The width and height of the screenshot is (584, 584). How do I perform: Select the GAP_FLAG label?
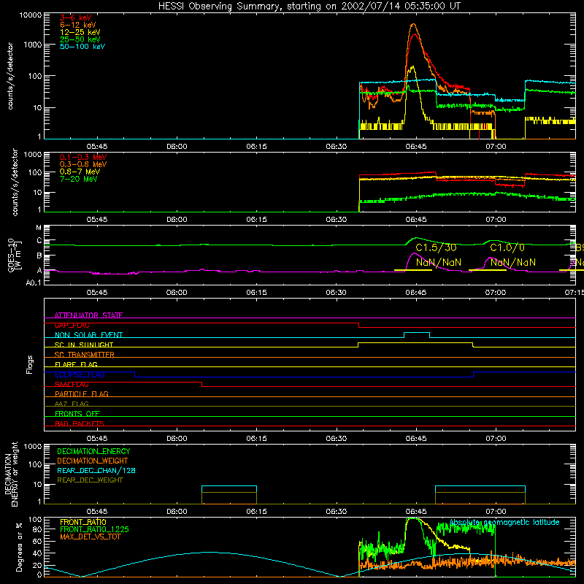pyautogui.click(x=72, y=325)
